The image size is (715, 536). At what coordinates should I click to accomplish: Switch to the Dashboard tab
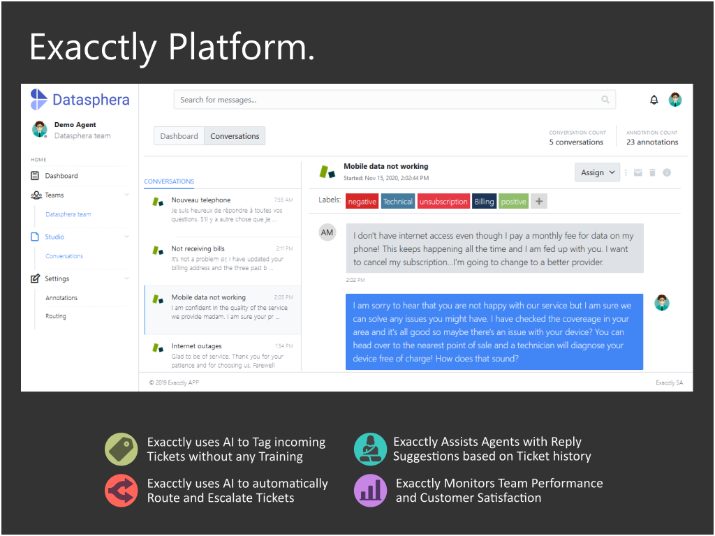[179, 136]
